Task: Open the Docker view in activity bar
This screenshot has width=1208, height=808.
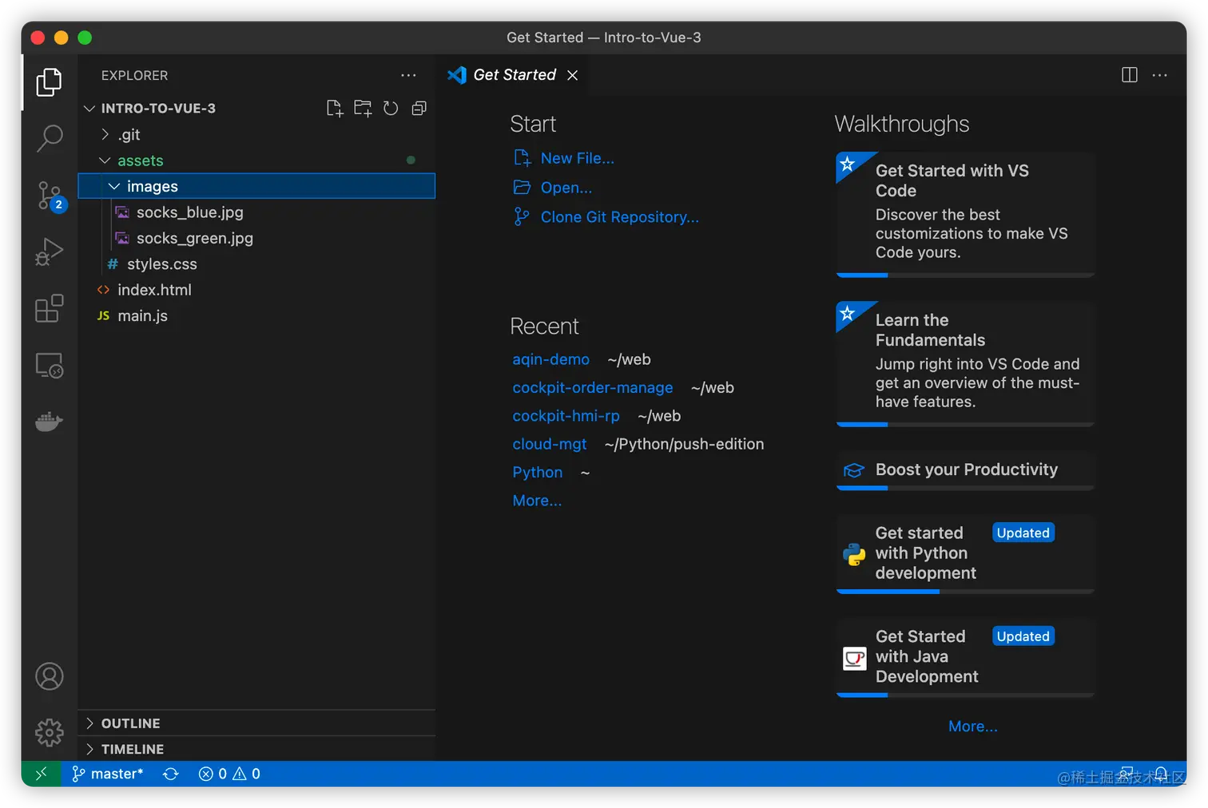Action: coord(49,421)
